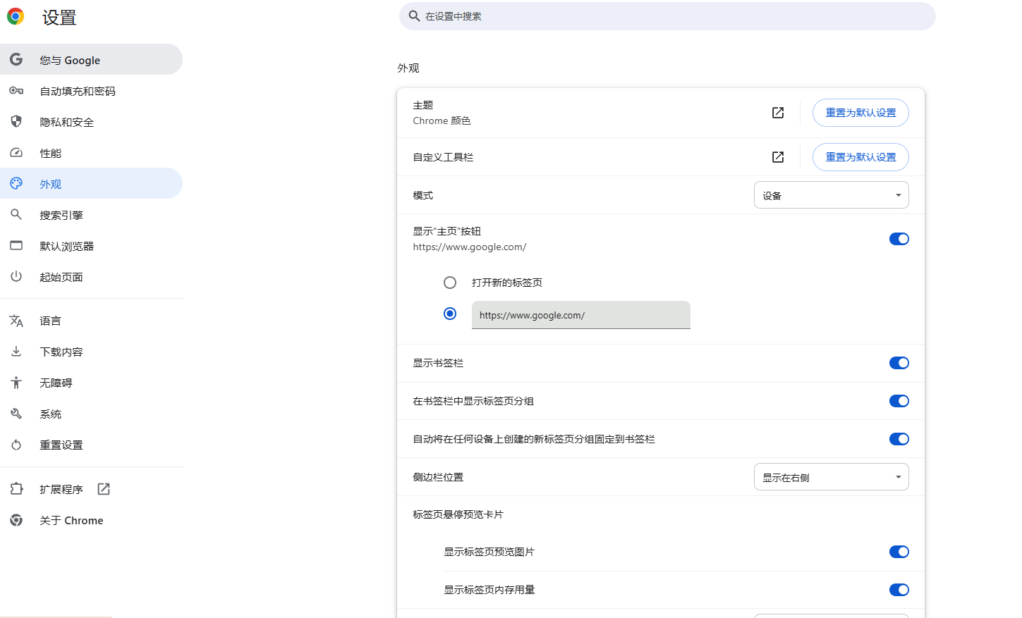Image resolution: width=1022 pixels, height=618 pixels.
Task: Open 下载内容 settings section
Action: click(91, 352)
